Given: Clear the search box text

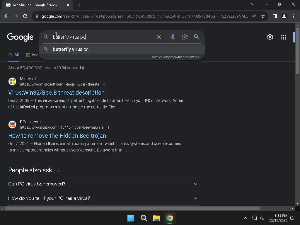Looking at the screenshot, I should [x=159, y=37].
